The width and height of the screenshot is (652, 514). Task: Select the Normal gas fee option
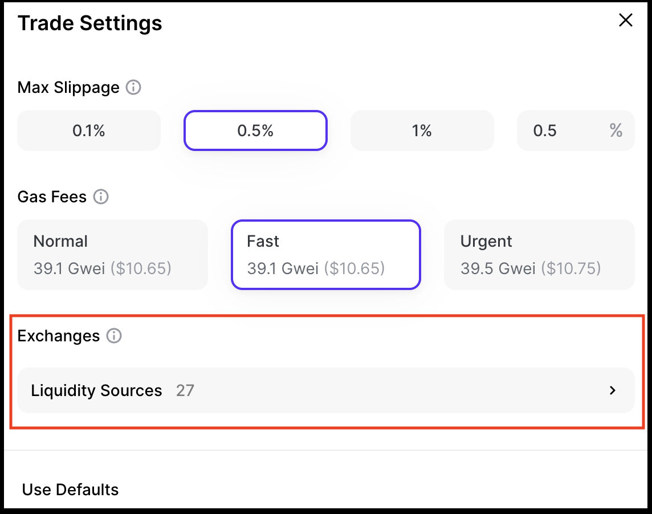pos(113,254)
